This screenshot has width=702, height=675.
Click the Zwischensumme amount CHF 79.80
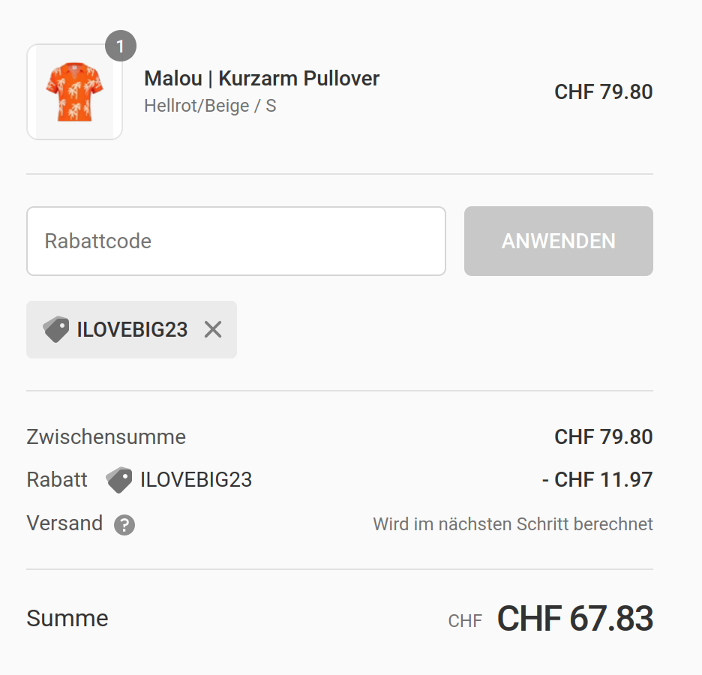click(603, 437)
